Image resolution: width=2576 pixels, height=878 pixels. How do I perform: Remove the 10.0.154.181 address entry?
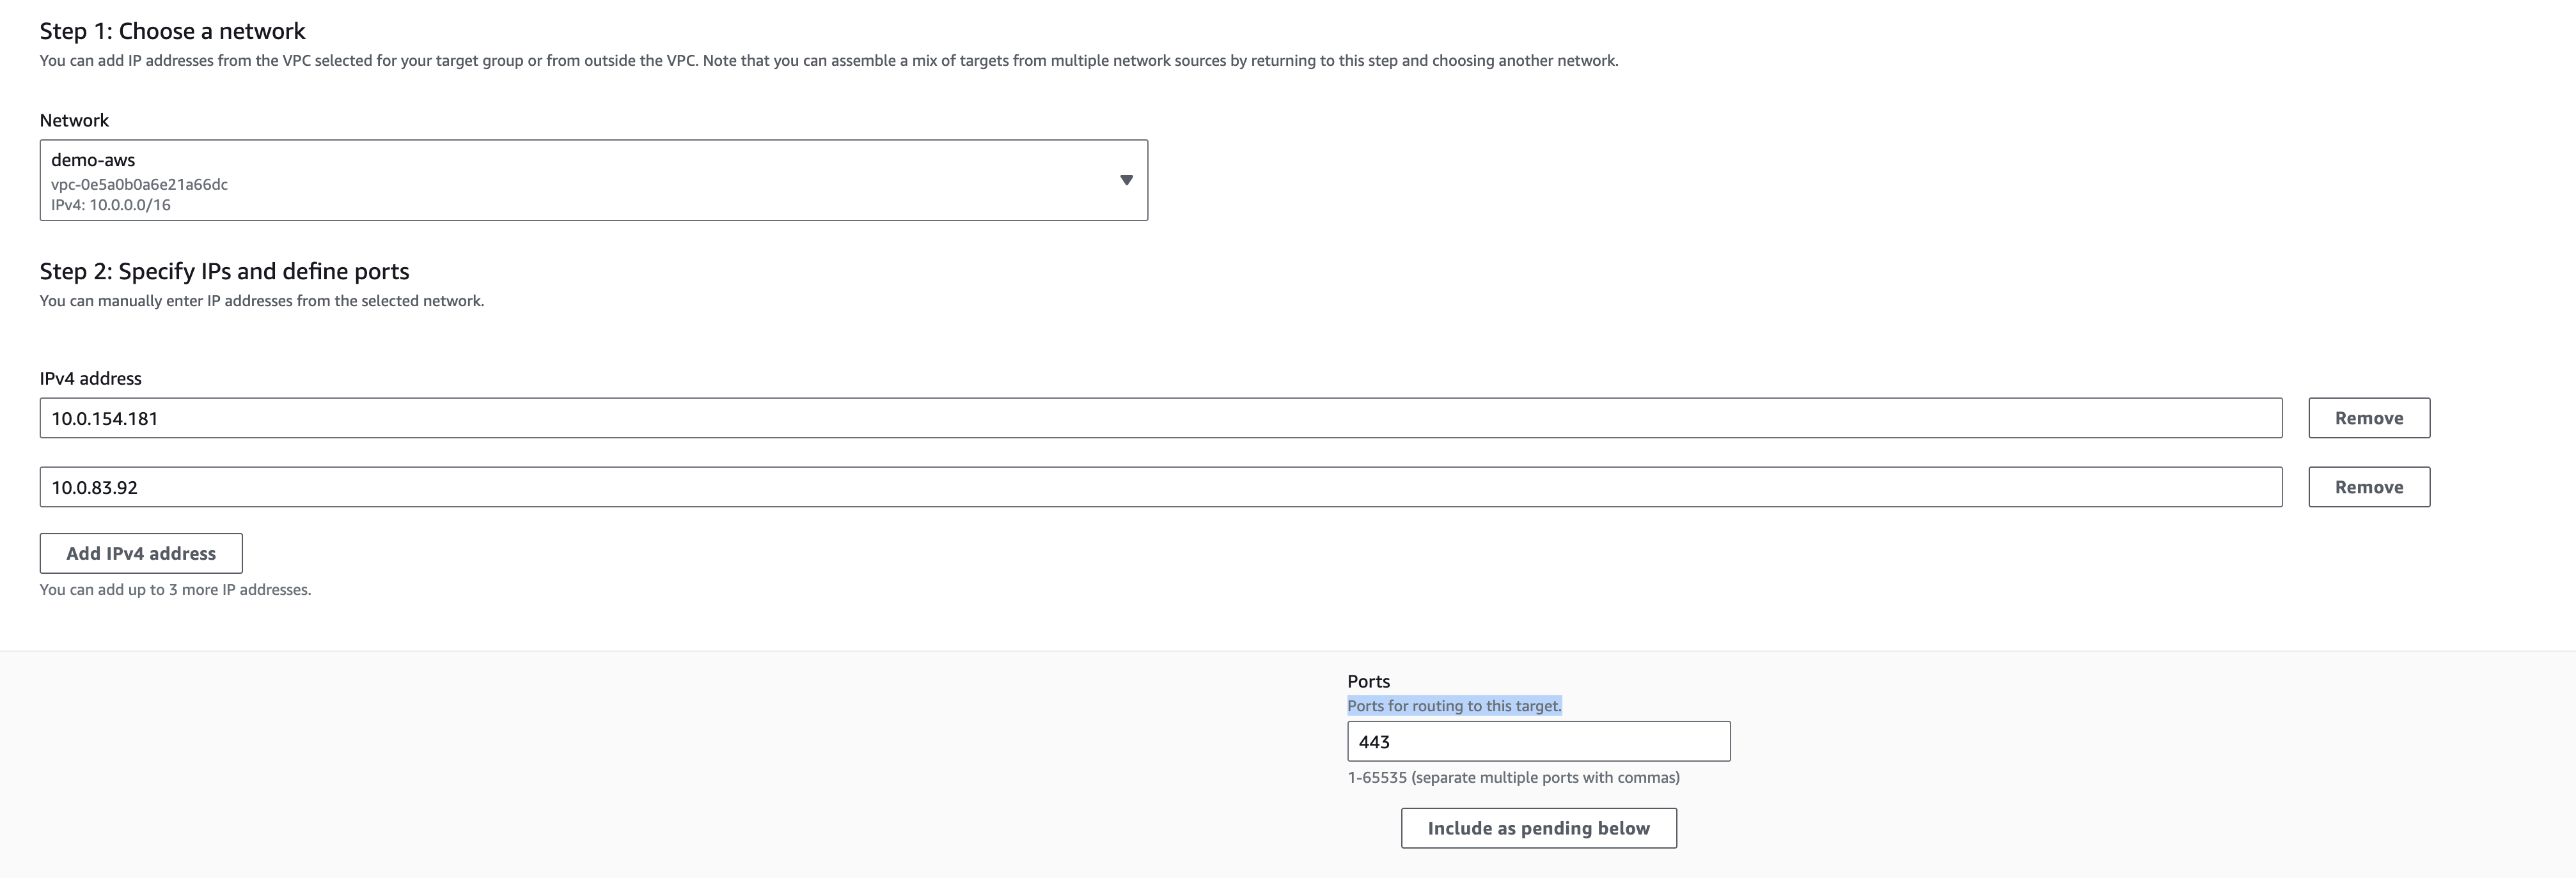[2368, 419]
